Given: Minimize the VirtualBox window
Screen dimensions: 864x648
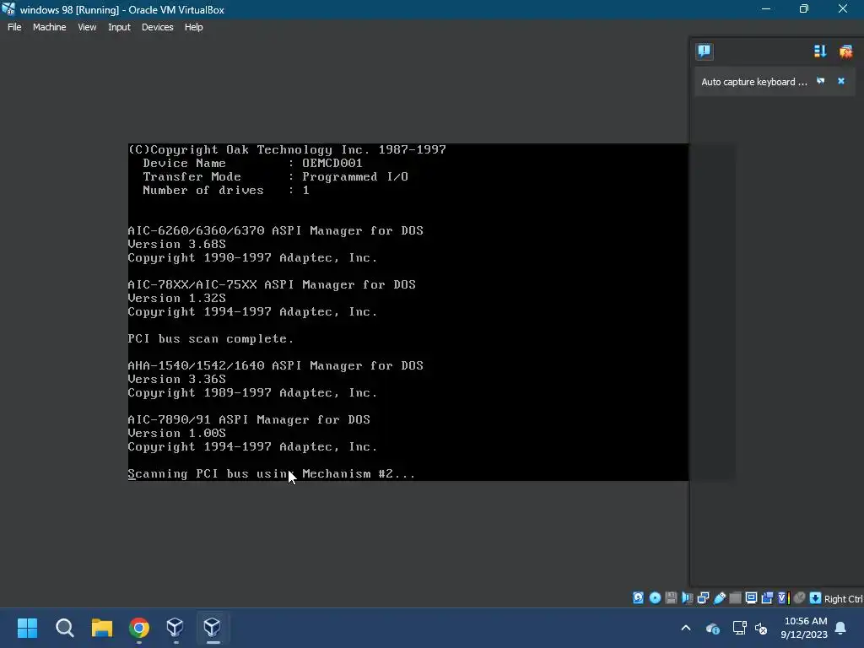Looking at the screenshot, I should point(766,8).
